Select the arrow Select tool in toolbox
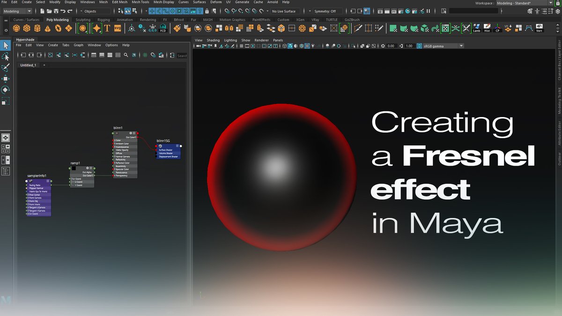The width and height of the screenshot is (562, 316). [x=6, y=45]
